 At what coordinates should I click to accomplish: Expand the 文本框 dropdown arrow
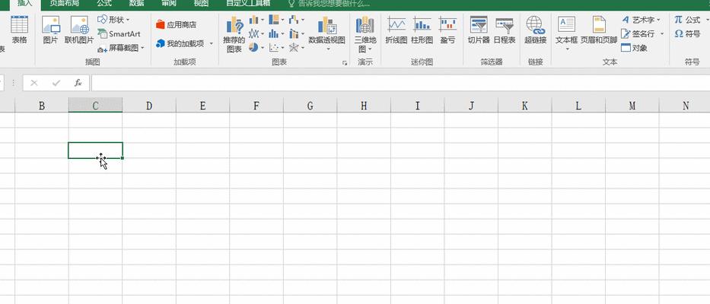(x=568, y=48)
